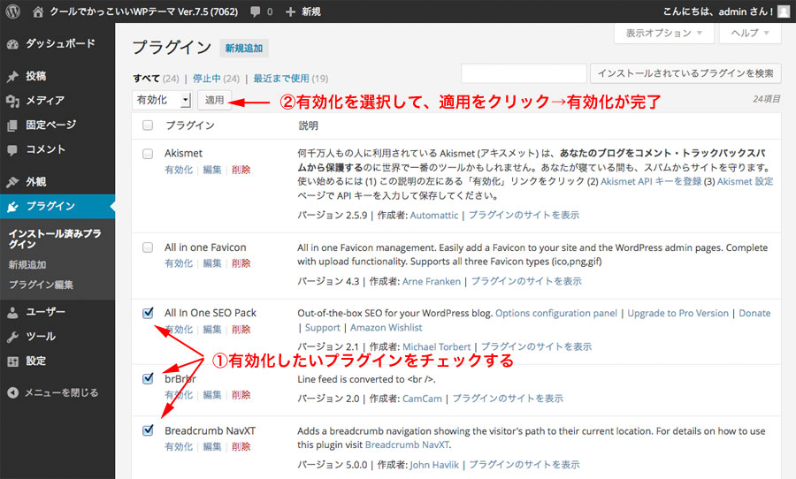Click the 固定ページ pages icon

pos(12,125)
